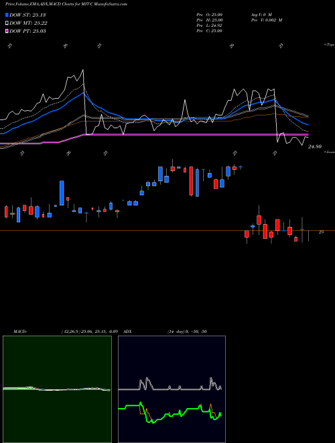Viewport: 335px width, 443px height.
Task: Click the 'MACD:' panel label
Action: point(20,332)
